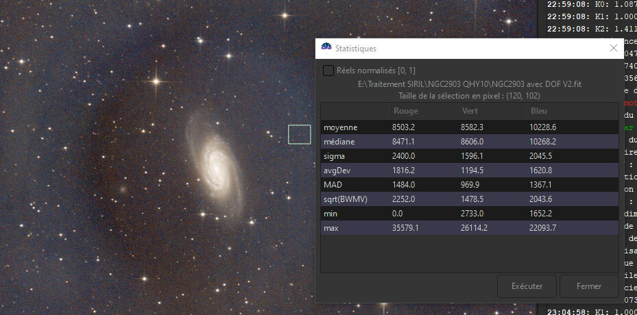Select the Vert column header
The image size is (637, 315).
click(x=470, y=111)
